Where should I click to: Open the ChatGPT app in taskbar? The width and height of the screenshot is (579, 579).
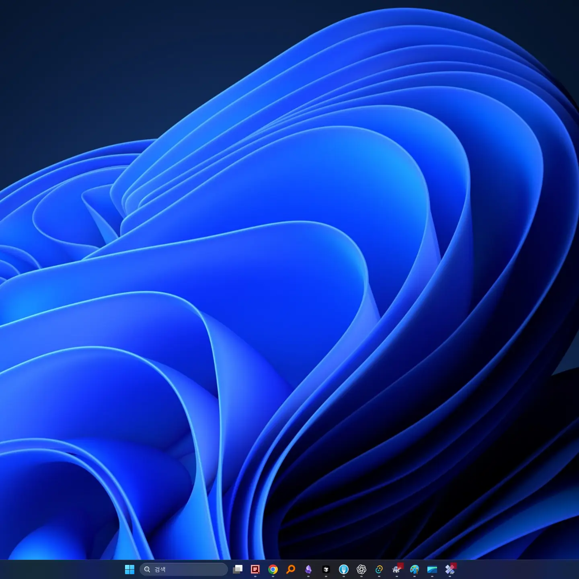pyautogui.click(x=361, y=569)
